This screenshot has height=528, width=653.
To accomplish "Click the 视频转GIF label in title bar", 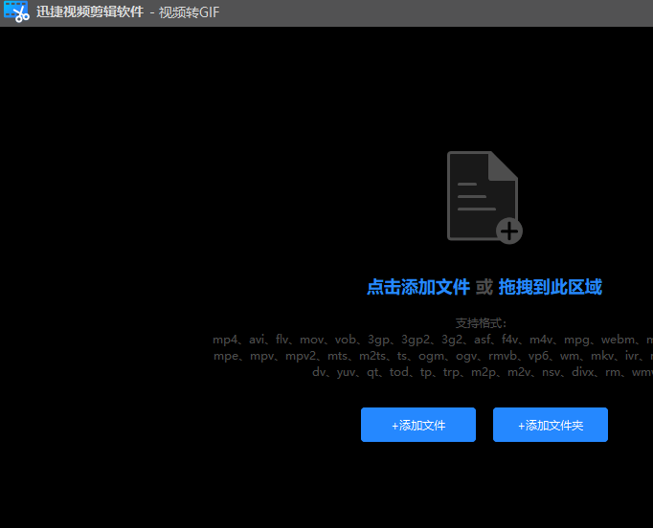I will pyautogui.click(x=190, y=12).
